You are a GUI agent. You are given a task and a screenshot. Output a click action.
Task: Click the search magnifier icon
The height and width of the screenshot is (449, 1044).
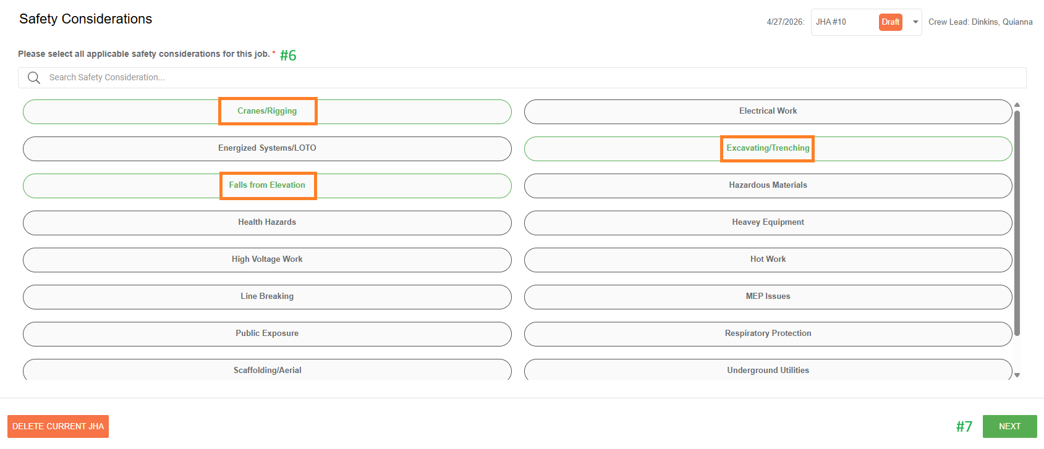pos(34,78)
